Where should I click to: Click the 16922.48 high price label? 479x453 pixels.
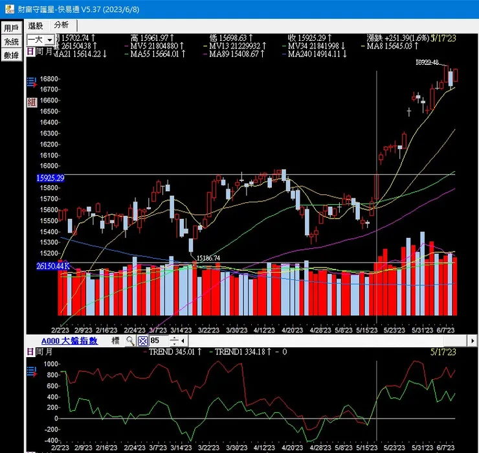click(427, 62)
